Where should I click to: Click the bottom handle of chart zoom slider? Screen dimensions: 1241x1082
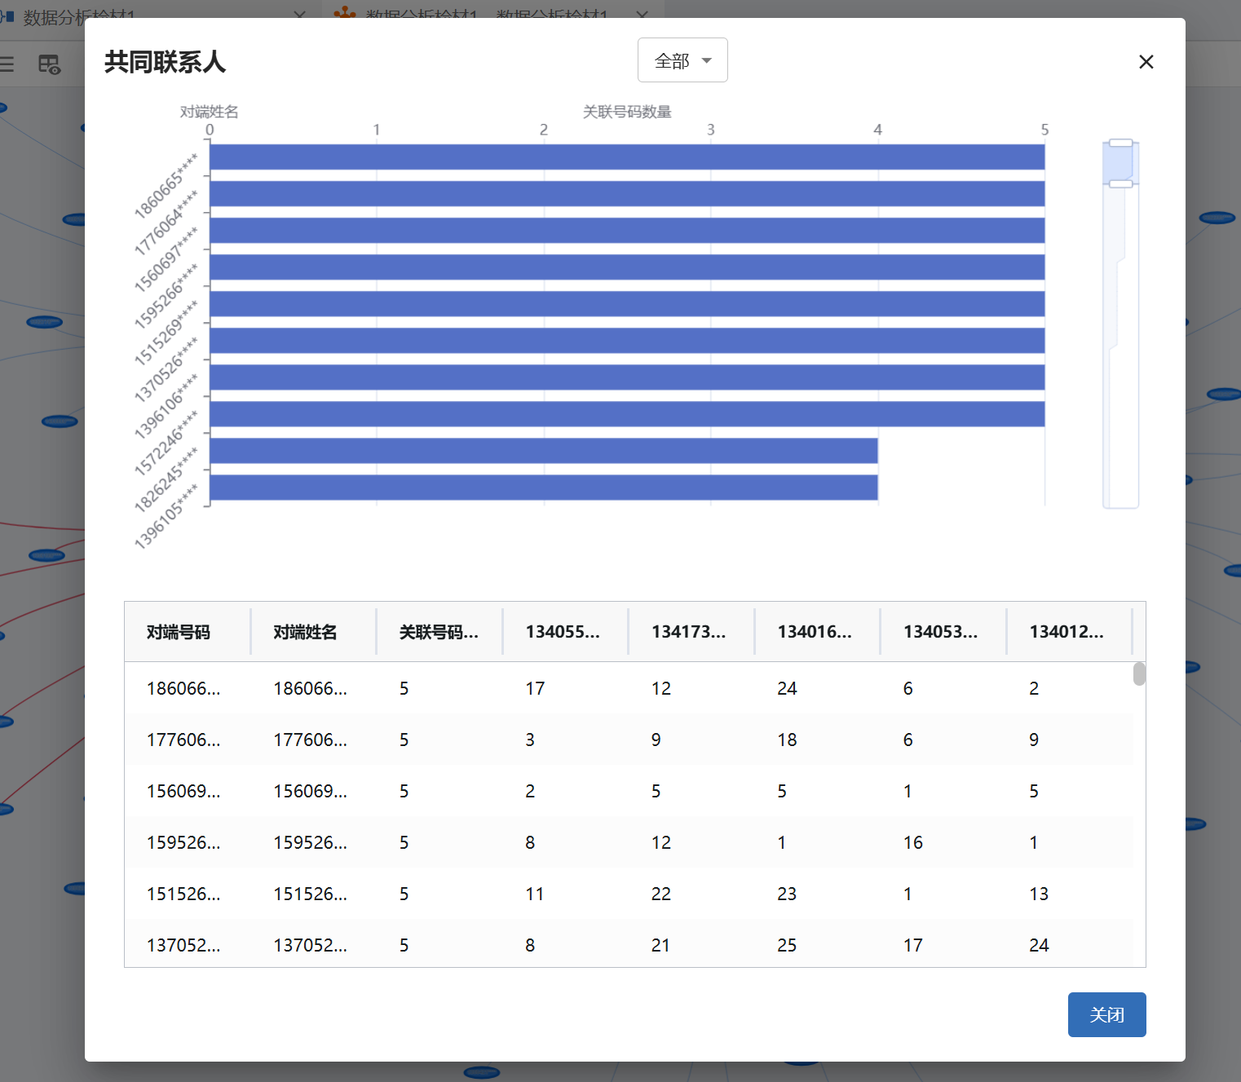click(x=1120, y=184)
